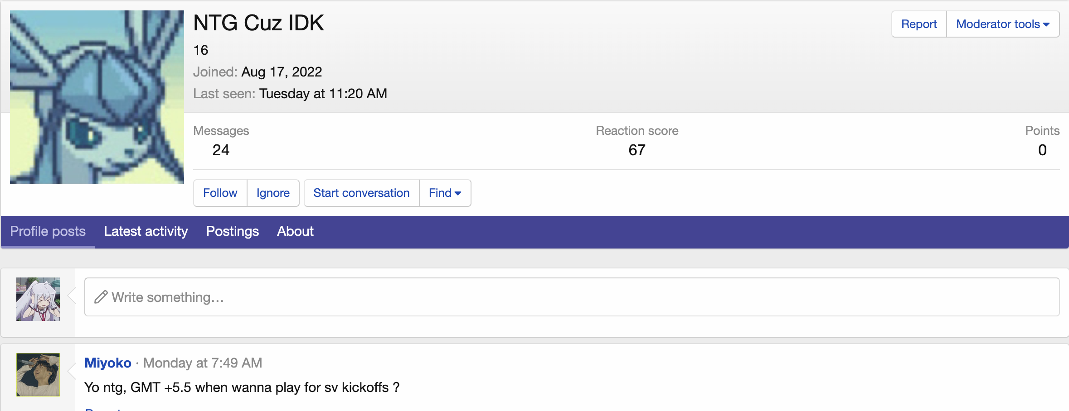Select the Profile posts tab
This screenshot has width=1069, height=411.
(x=48, y=231)
